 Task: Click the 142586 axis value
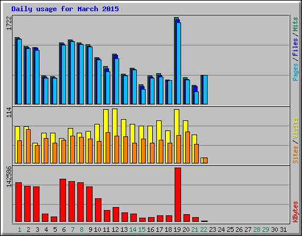pyautogui.click(x=9, y=176)
